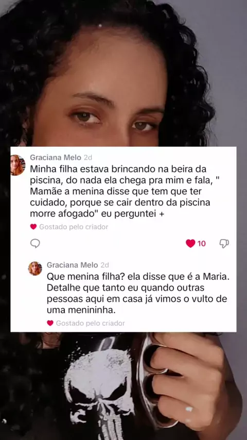Click second 'Gostado pelo criador' heart badge
The height and width of the screenshot is (440, 247).
tap(50, 323)
